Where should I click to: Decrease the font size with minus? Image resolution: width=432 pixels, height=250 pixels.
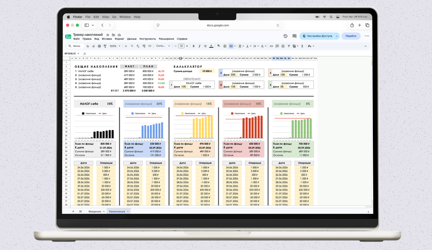point(175,46)
